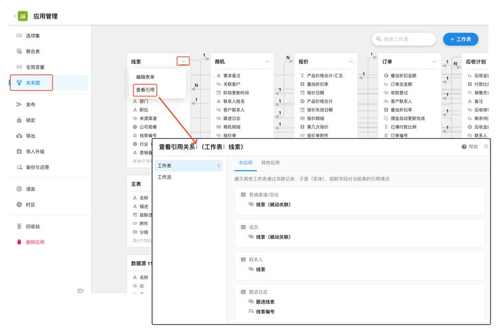This screenshot has width=498, height=332.
Task: Choose 编辑表单 from the 线索 menu
Action: coord(145,77)
